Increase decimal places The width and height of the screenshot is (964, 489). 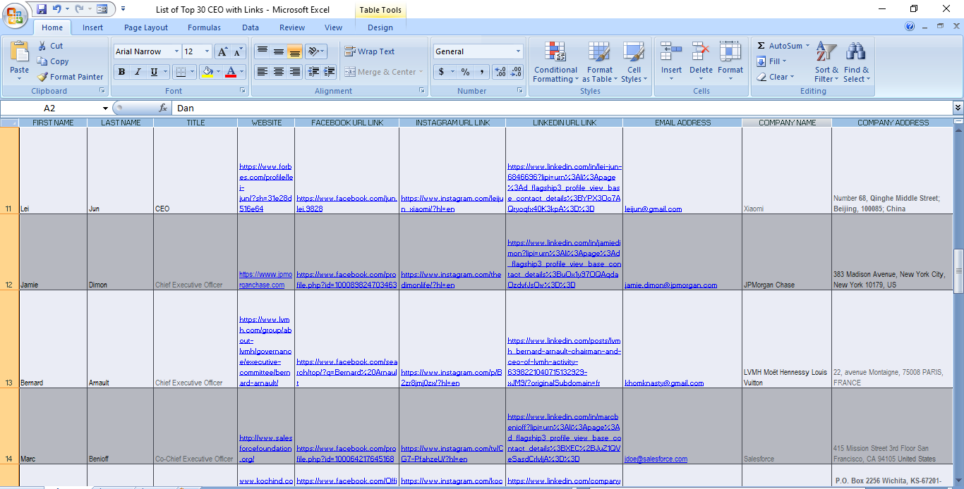pyautogui.click(x=500, y=72)
